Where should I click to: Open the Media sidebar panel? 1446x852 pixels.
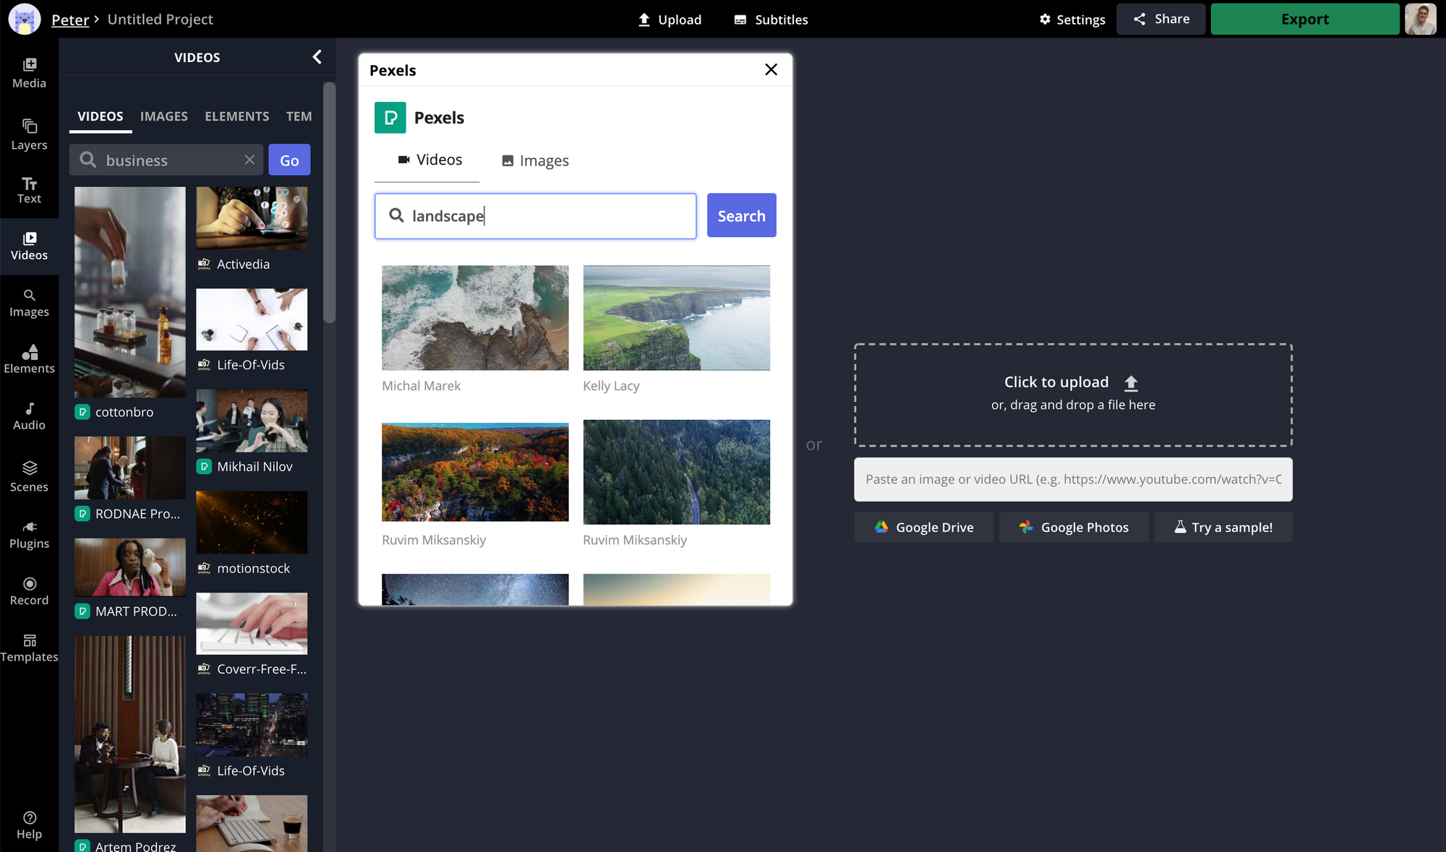[x=29, y=72]
